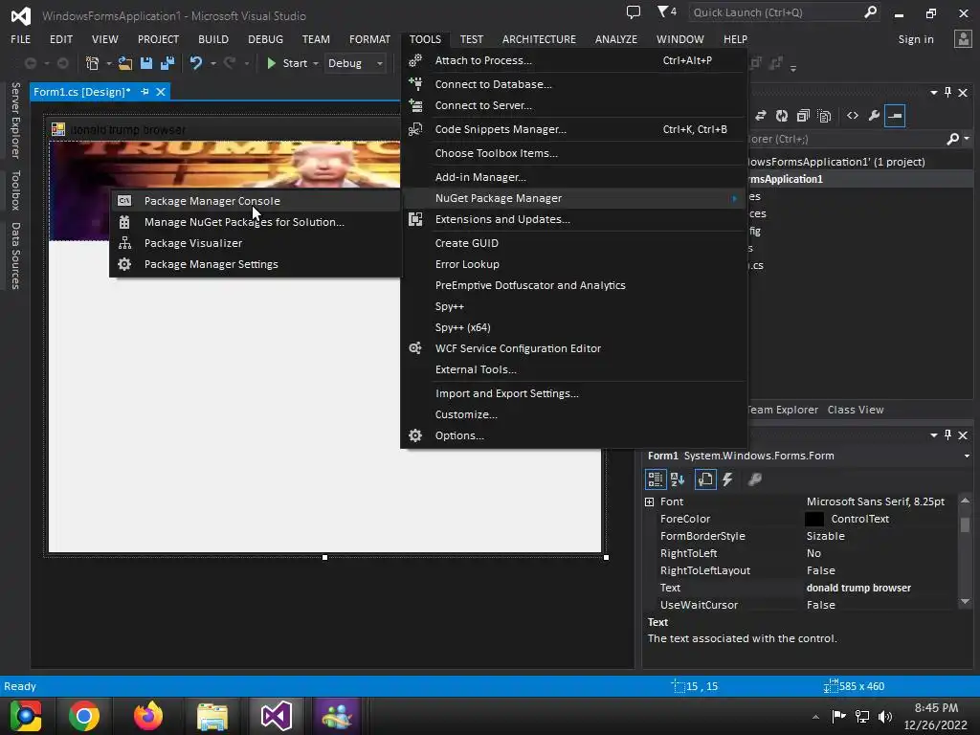Click the volume speaker tray icon
Image resolution: width=980 pixels, height=735 pixels.
(885, 717)
